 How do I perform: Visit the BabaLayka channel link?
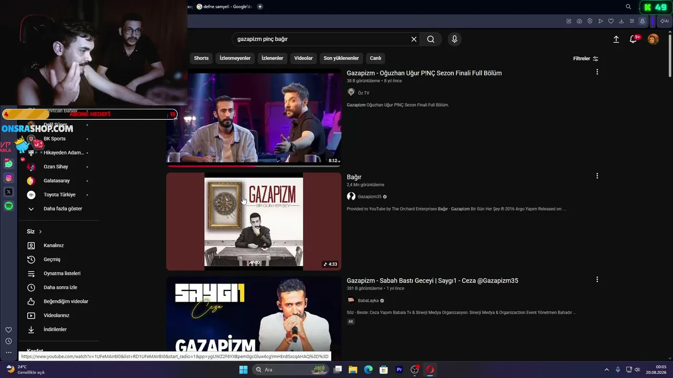point(368,301)
